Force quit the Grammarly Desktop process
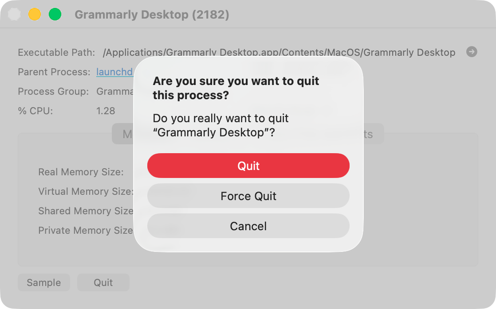 (x=248, y=196)
